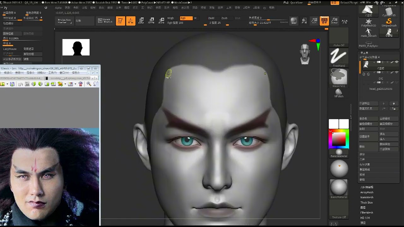Screen dimensions: 404x227
Task: Open the Alpha menu
Action: (58, 8)
